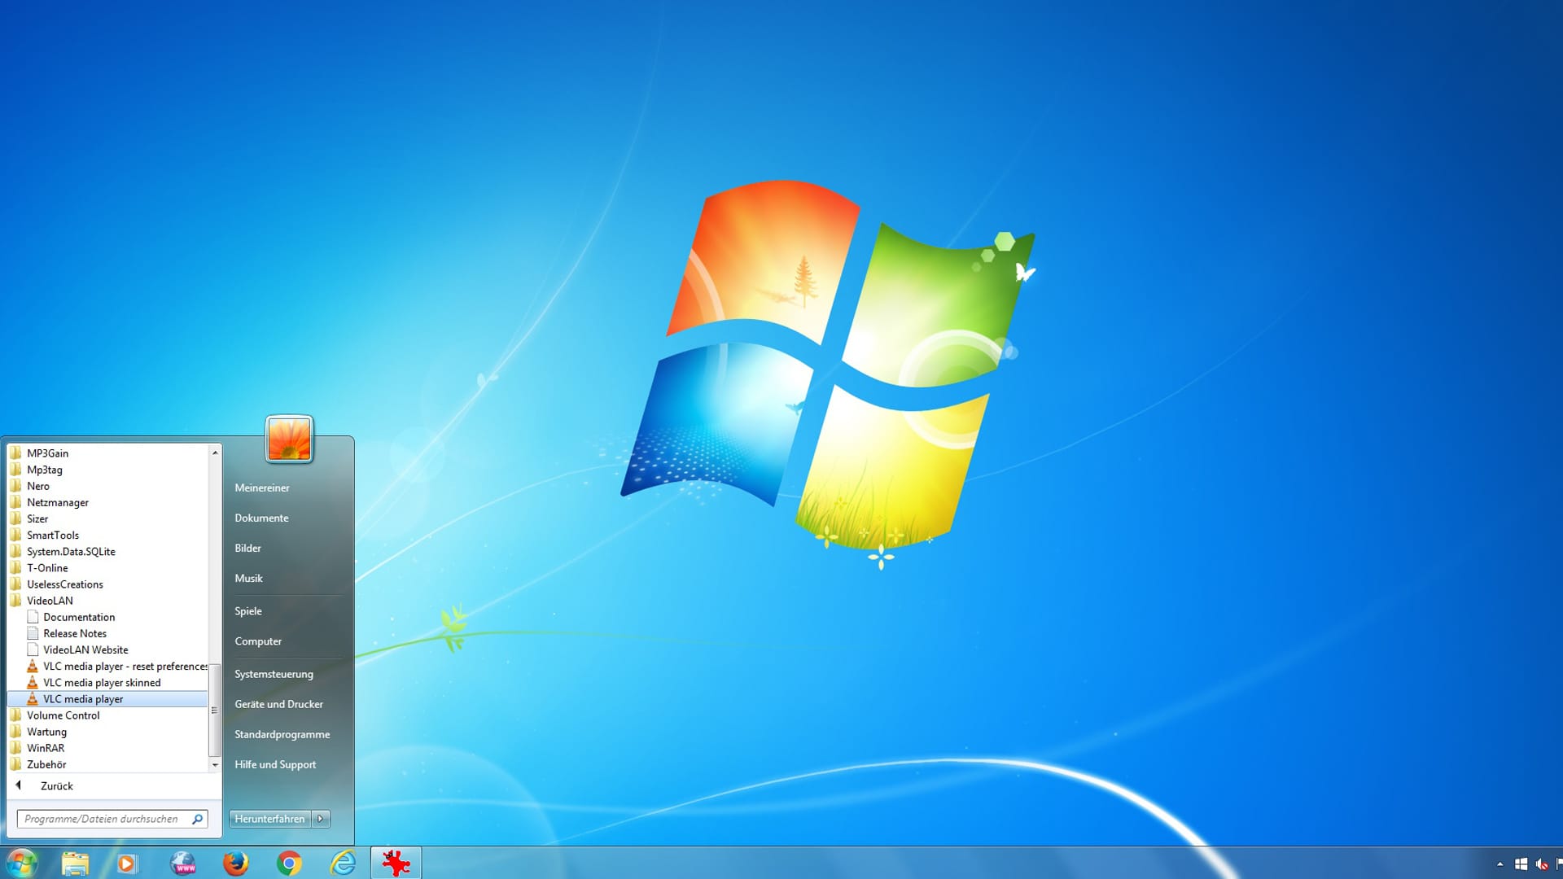Click the VLC media player skinned cone icon
This screenshot has height=879, width=1563.
(33, 683)
